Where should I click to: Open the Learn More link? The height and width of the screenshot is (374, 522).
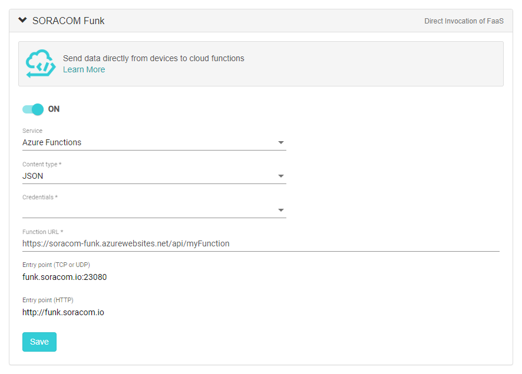pos(84,69)
